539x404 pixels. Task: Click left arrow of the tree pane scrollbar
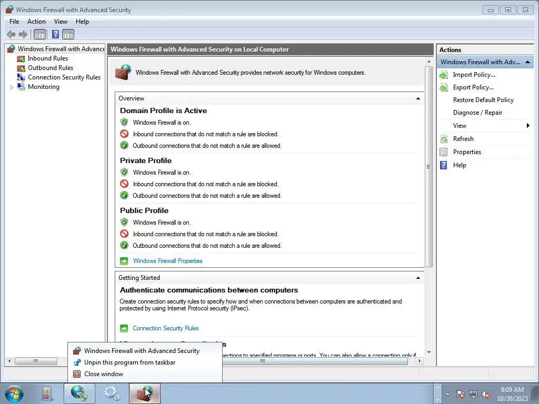[x=9, y=361]
